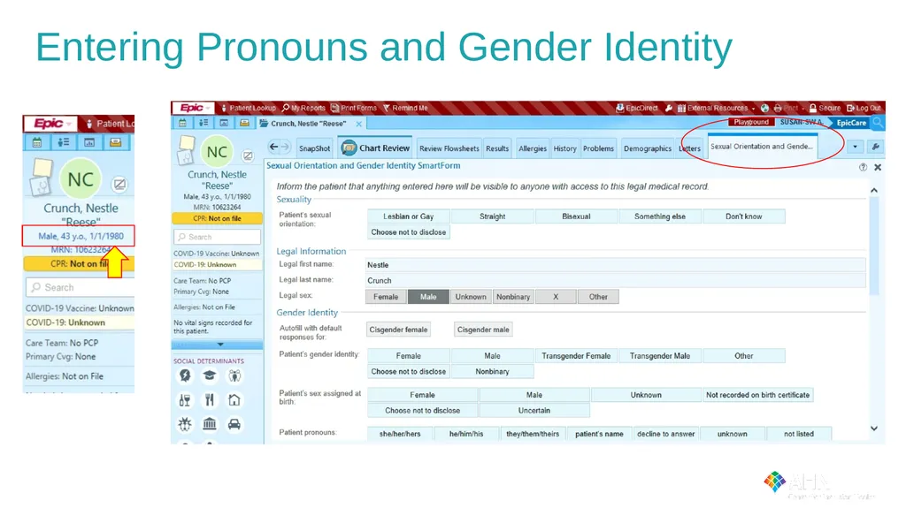Open the History tab
This screenshot has height=508, width=906.
click(x=564, y=148)
